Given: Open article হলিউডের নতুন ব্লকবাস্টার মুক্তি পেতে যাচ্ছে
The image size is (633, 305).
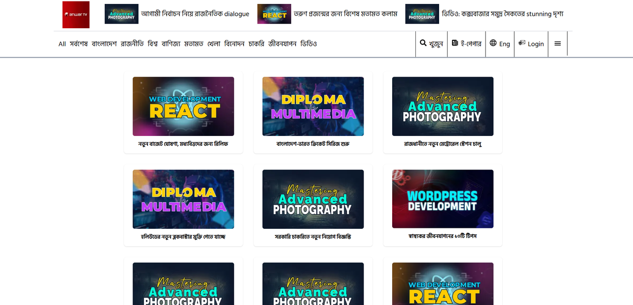Looking at the screenshot, I should [x=183, y=237].
